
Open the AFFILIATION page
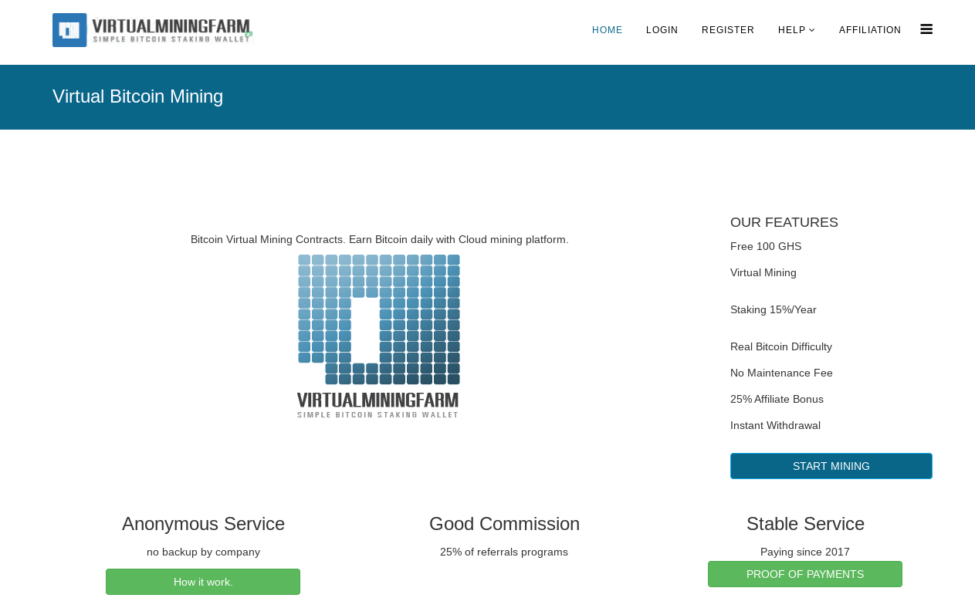[x=870, y=30]
